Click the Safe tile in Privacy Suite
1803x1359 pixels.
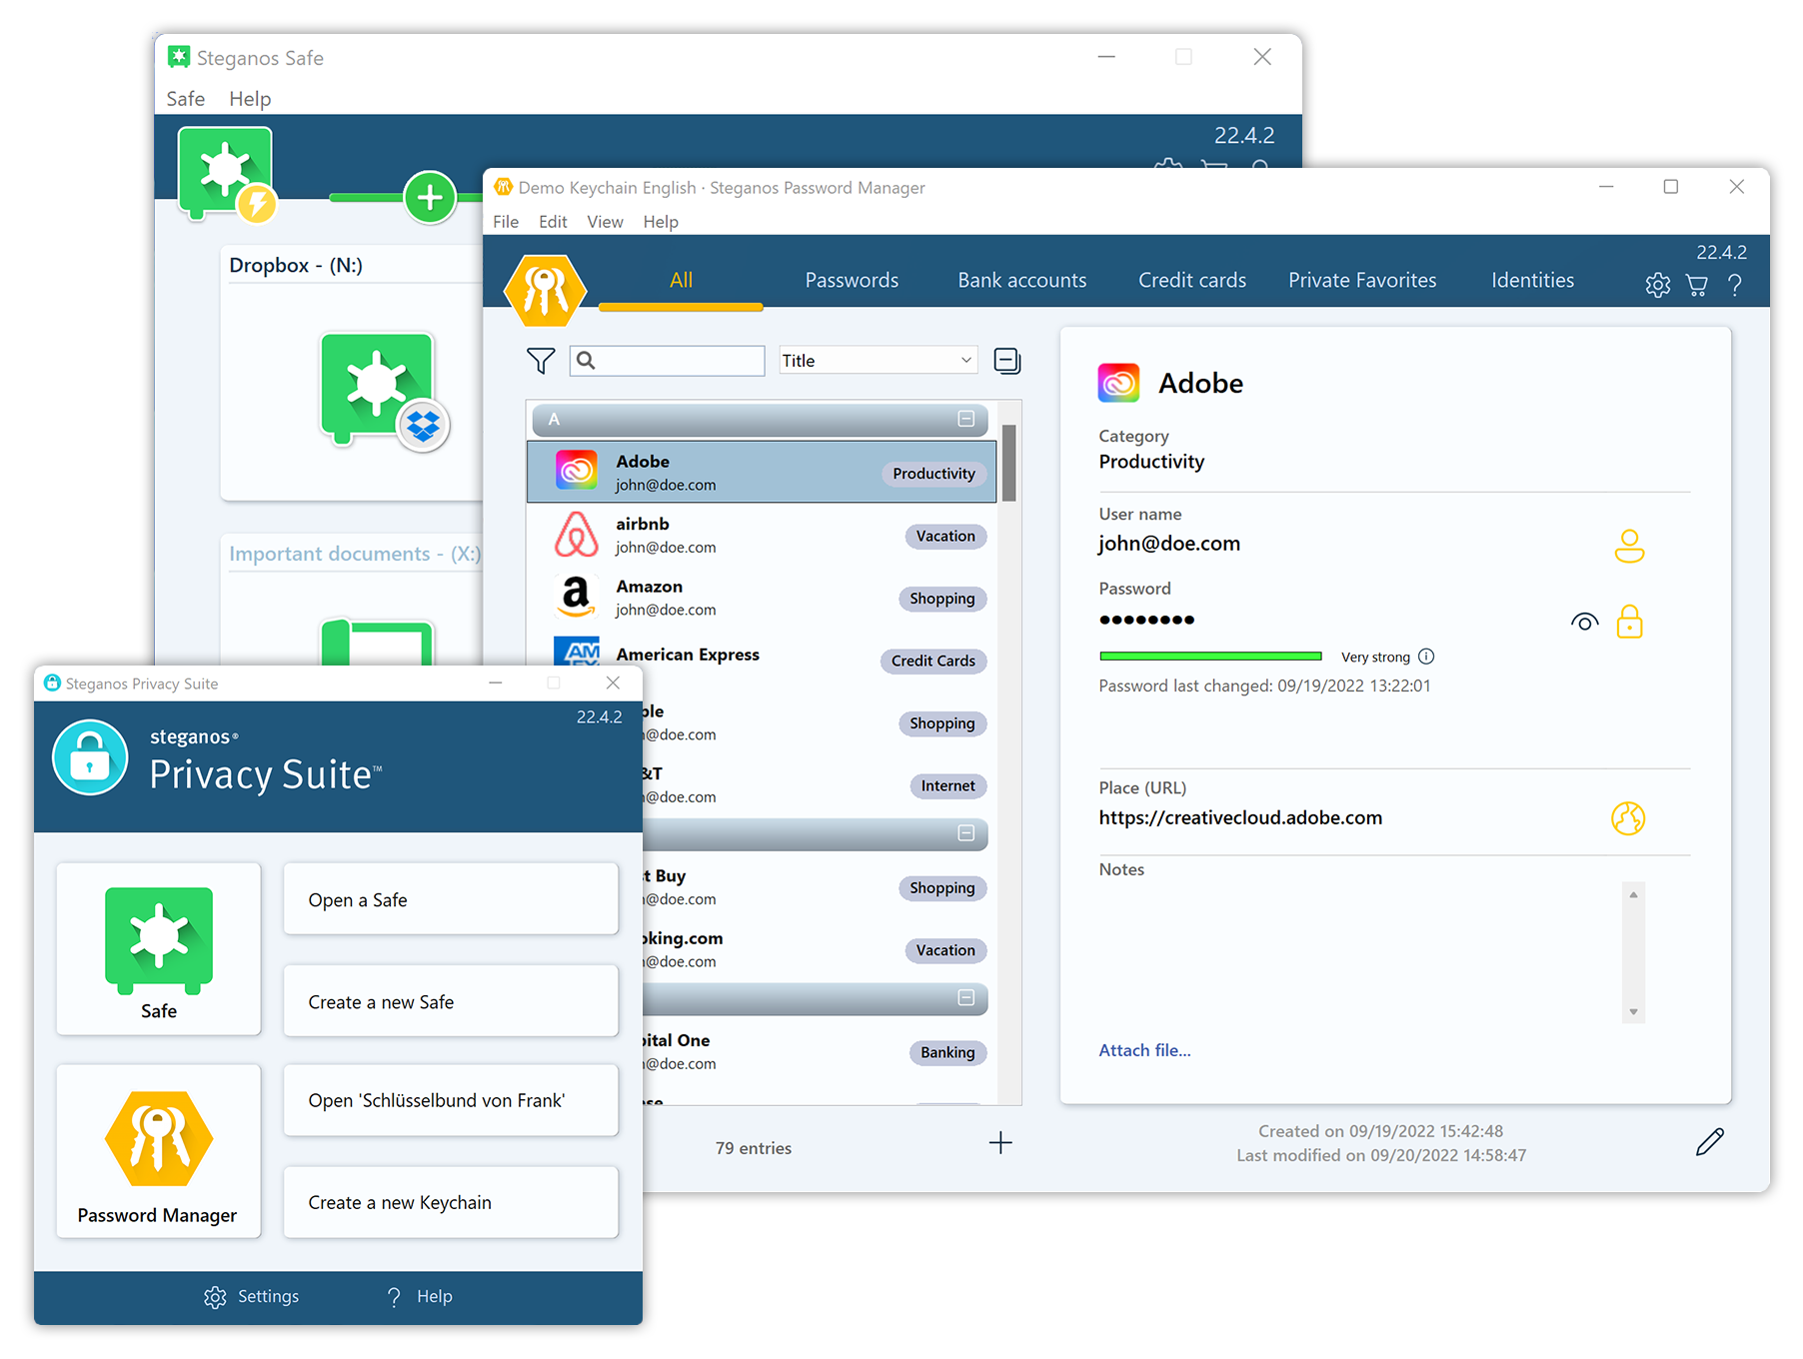(x=159, y=949)
